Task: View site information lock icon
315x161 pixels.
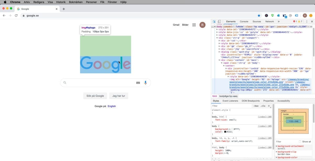Action: coord(24,15)
